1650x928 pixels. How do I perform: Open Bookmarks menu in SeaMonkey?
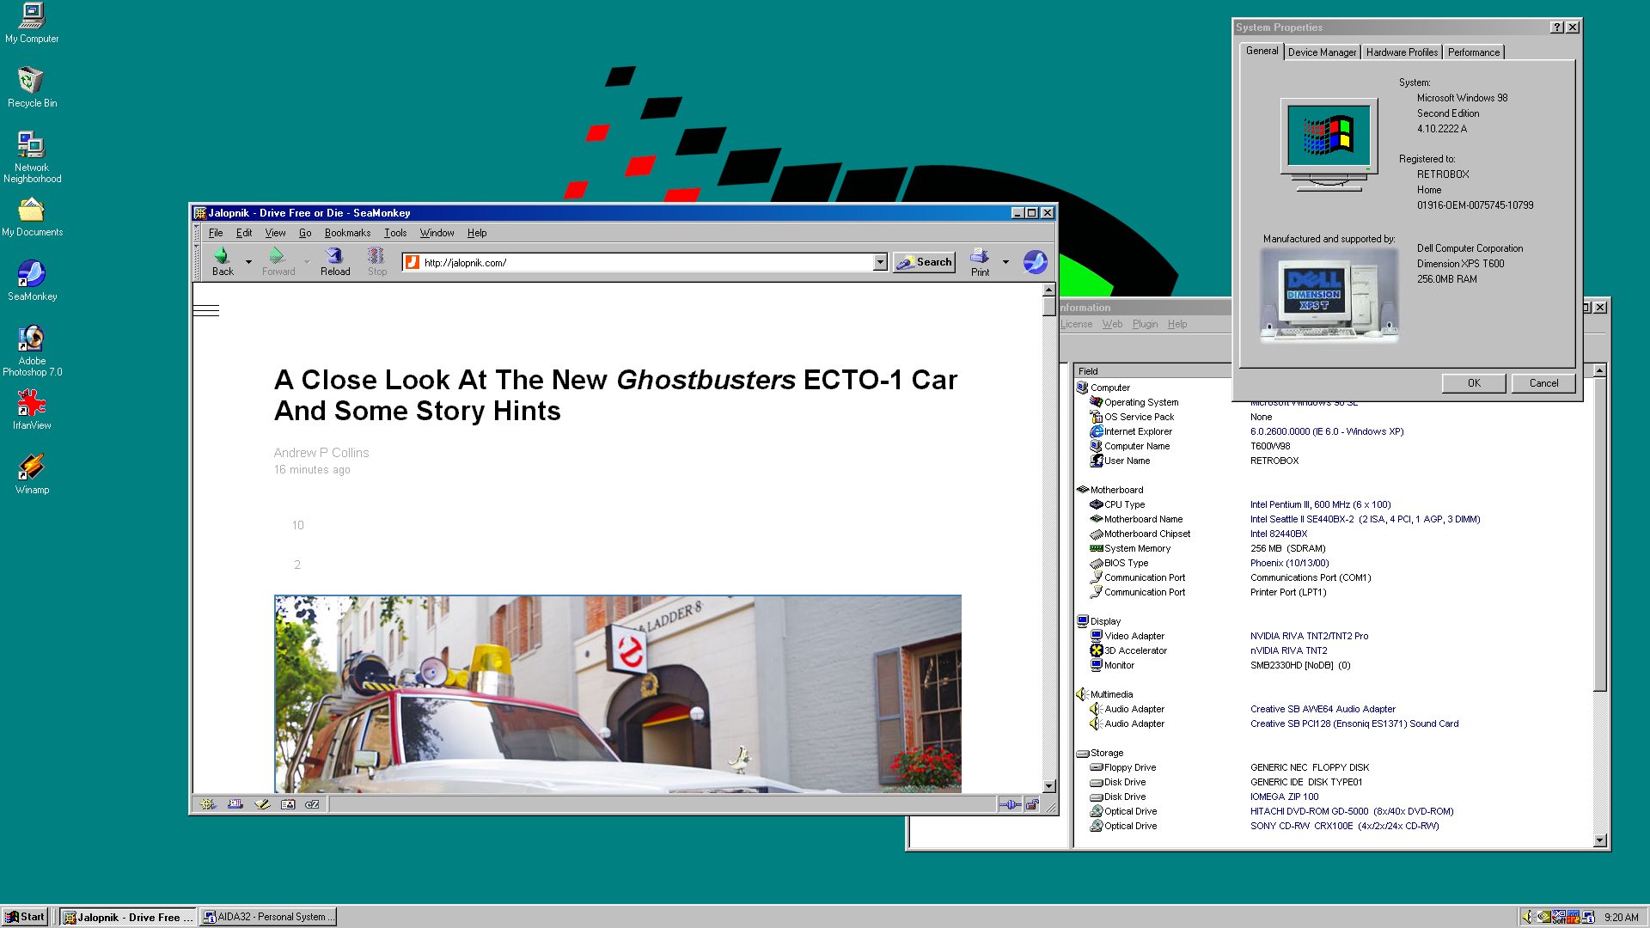[347, 233]
